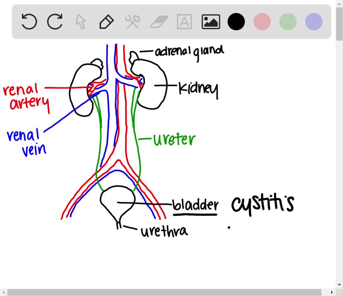Open the crossed-tools utility icon
Viewport: 343px width, 296px height.
pos(132,21)
